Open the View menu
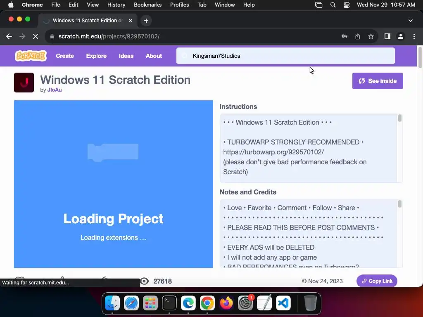 [93, 5]
